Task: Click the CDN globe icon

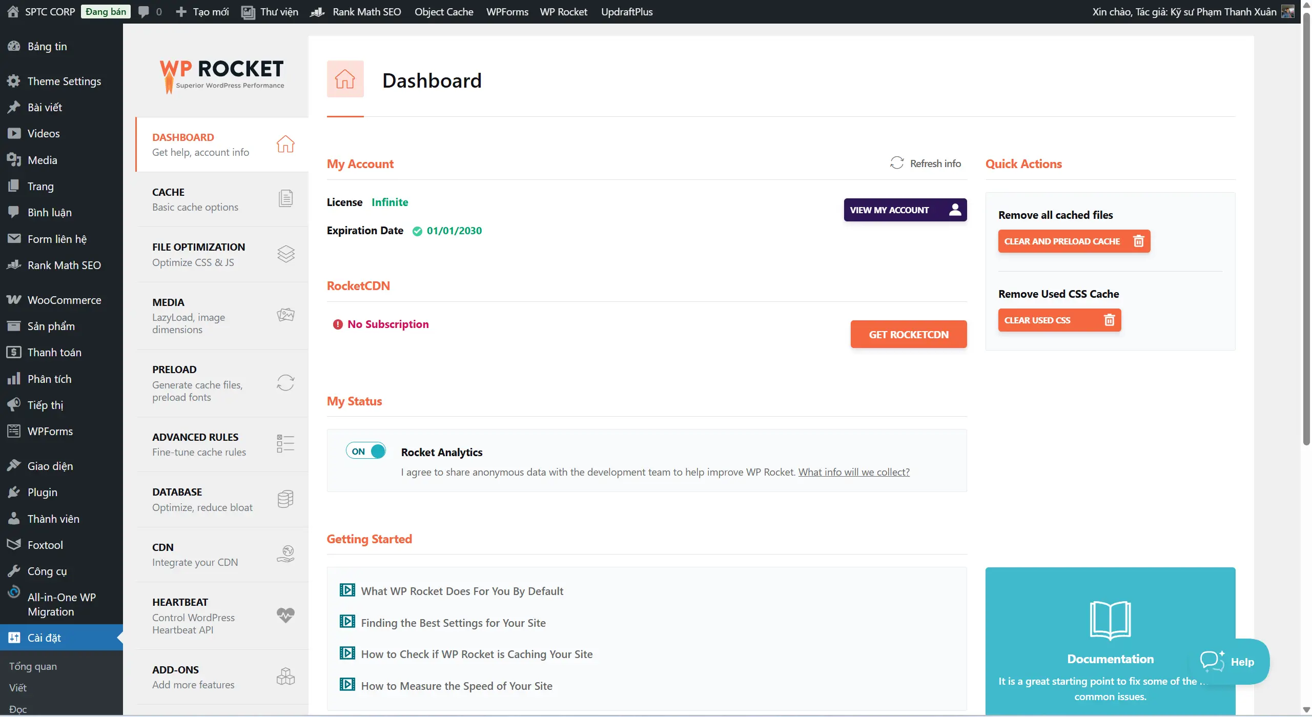Action: click(x=285, y=554)
